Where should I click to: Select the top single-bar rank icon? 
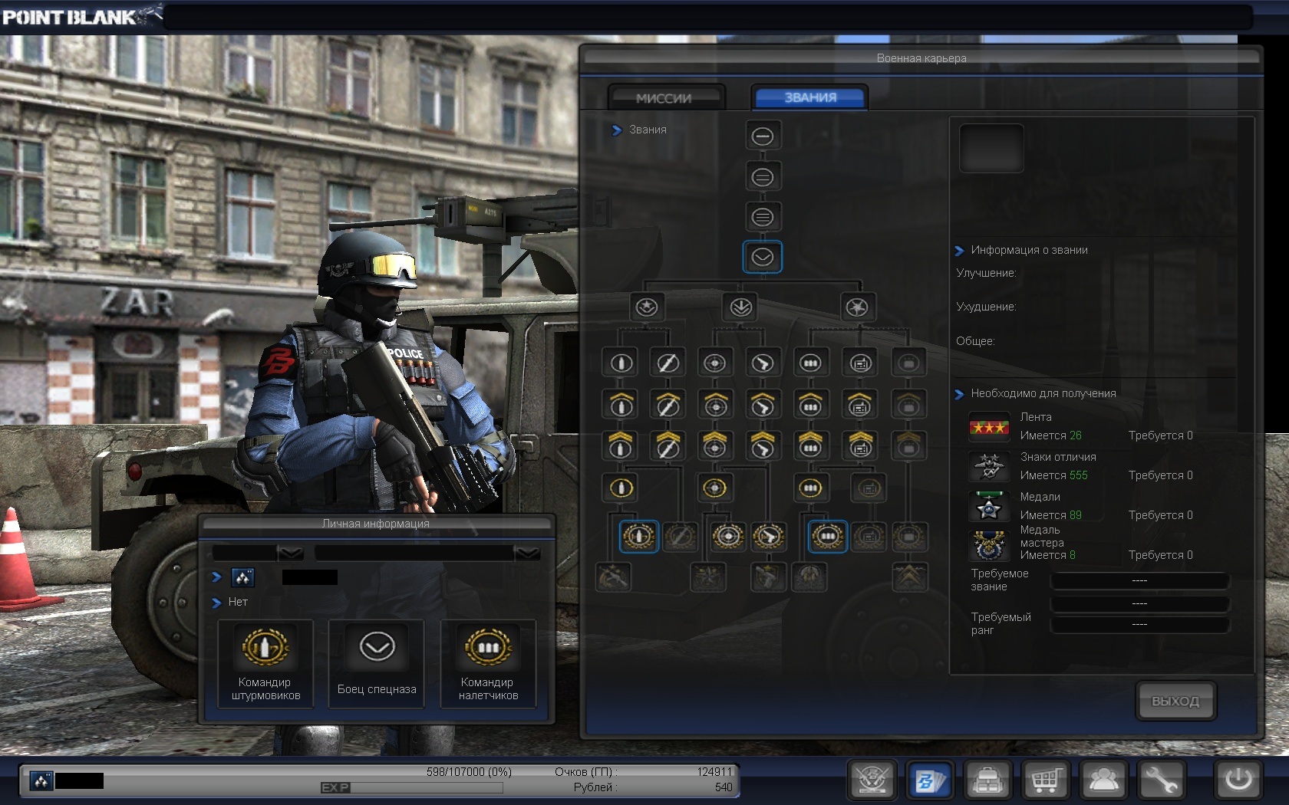point(762,136)
